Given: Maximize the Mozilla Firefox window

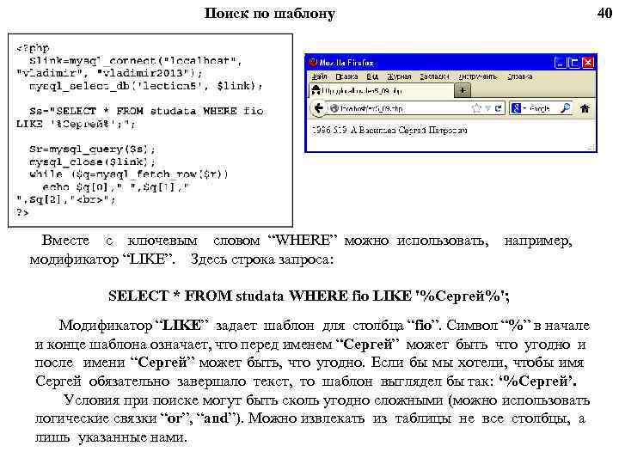Looking at the screenshot, I should pos(574,63).
